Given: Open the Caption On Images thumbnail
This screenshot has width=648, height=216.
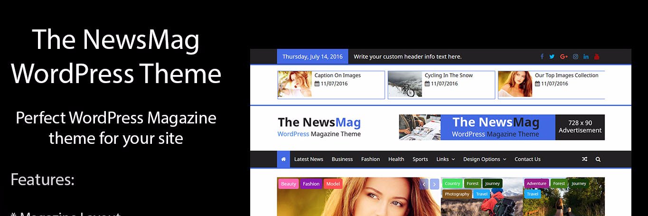Looking at the screenshot, I should 295,85.
